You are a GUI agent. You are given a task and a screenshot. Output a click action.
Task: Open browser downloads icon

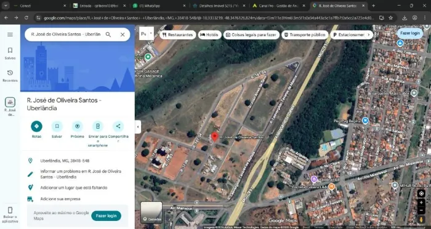point(405,18)
